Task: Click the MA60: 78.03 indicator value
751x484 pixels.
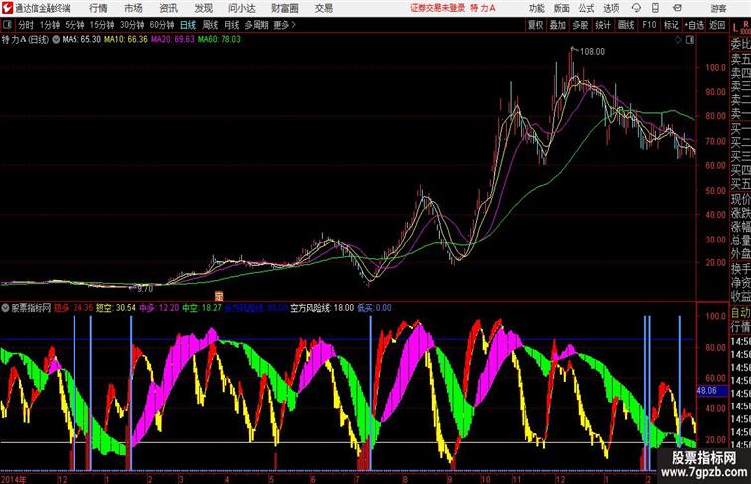Action: click(x=219, y=40)
